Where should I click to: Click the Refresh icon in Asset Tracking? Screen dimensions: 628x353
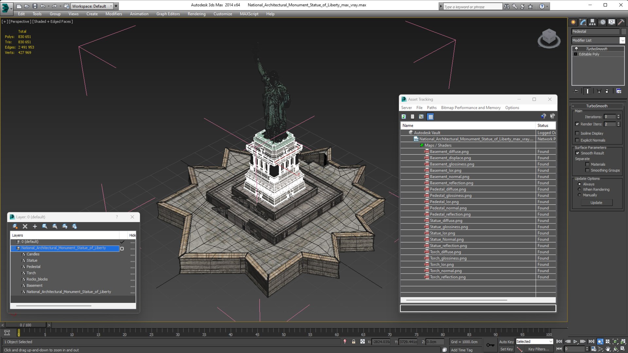click(404, 117)
